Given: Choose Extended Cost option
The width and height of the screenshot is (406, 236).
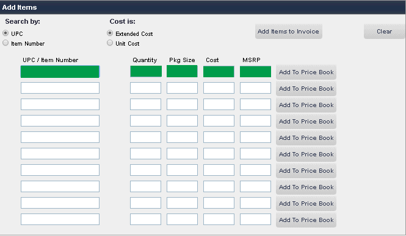Looking at the screenshot, I should [x=110, y=33].
